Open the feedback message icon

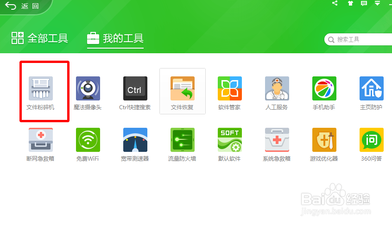(x=364, y=3)
